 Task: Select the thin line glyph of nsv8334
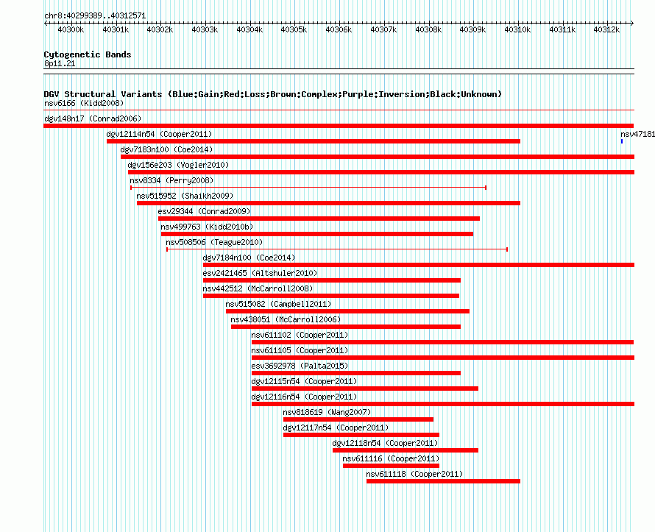point(308,188)
